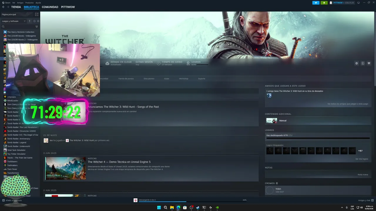
Task: Expand the Juegos y Software dropdown
Action: (x=14, y=21)
